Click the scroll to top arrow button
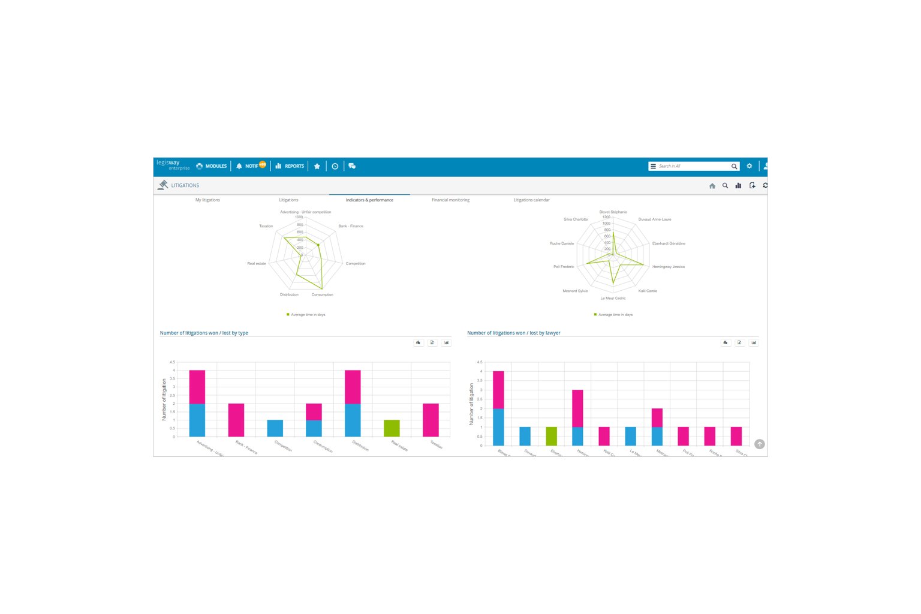 759,444
